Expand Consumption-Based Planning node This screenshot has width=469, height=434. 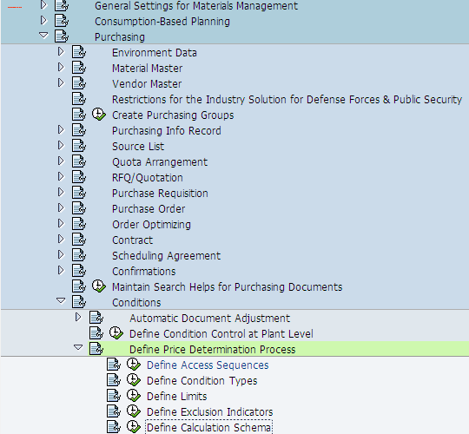click(x=43, y=21)
